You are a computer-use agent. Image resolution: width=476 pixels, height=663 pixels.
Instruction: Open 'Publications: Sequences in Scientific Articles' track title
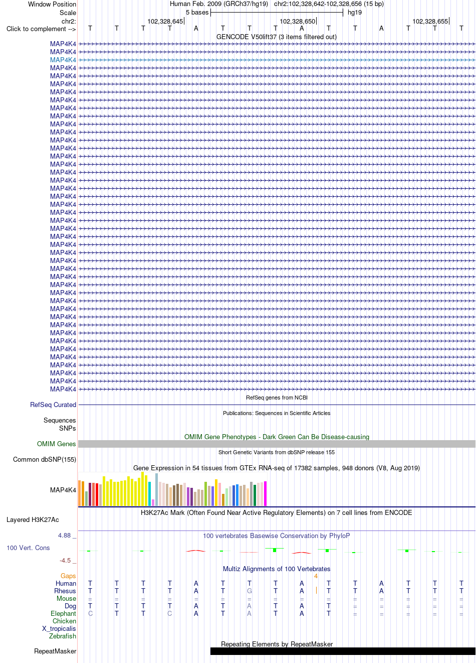(x=277, y=413)
